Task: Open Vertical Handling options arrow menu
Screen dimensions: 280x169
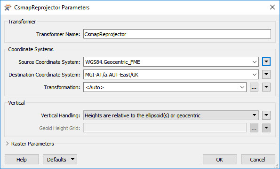Action: pos(266,115)
